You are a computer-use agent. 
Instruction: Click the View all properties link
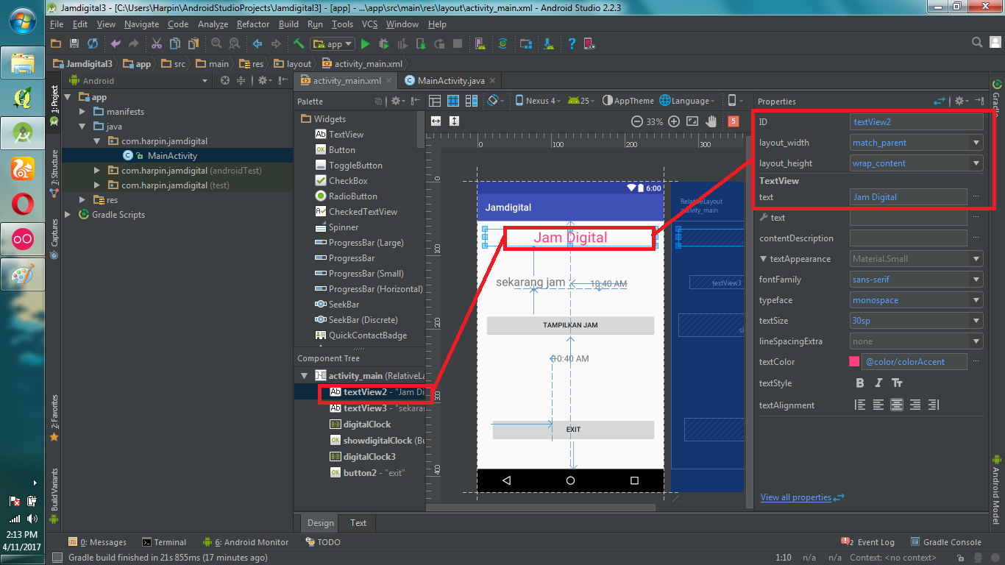[795, 497]
